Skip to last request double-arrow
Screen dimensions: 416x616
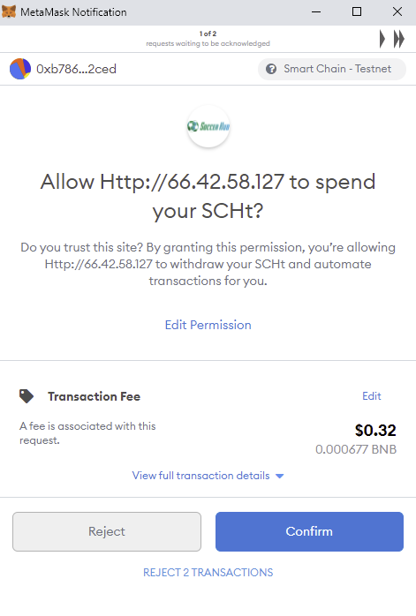(x=399, y=39)
